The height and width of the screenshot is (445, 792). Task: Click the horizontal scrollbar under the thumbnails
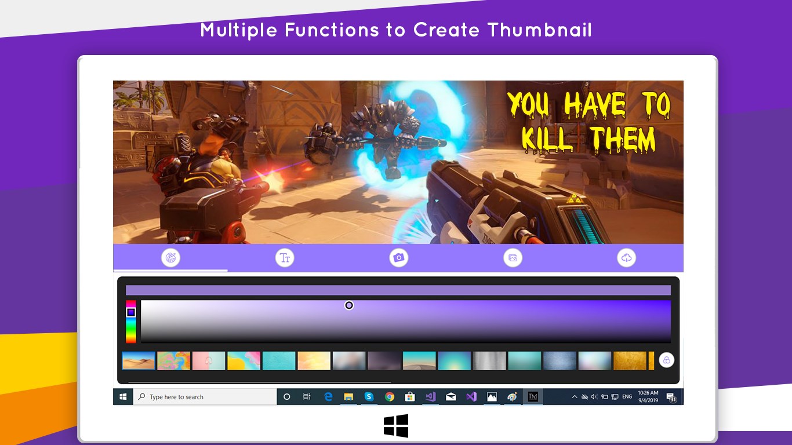point(259,382)
